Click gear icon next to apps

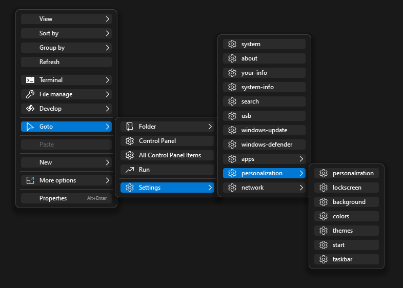pos(232,159)
